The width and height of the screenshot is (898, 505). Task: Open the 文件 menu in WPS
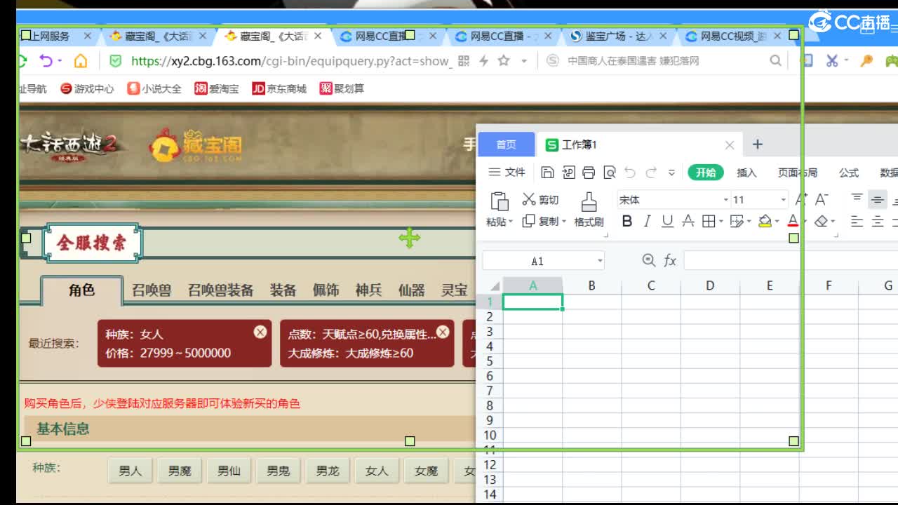point(507,173)
